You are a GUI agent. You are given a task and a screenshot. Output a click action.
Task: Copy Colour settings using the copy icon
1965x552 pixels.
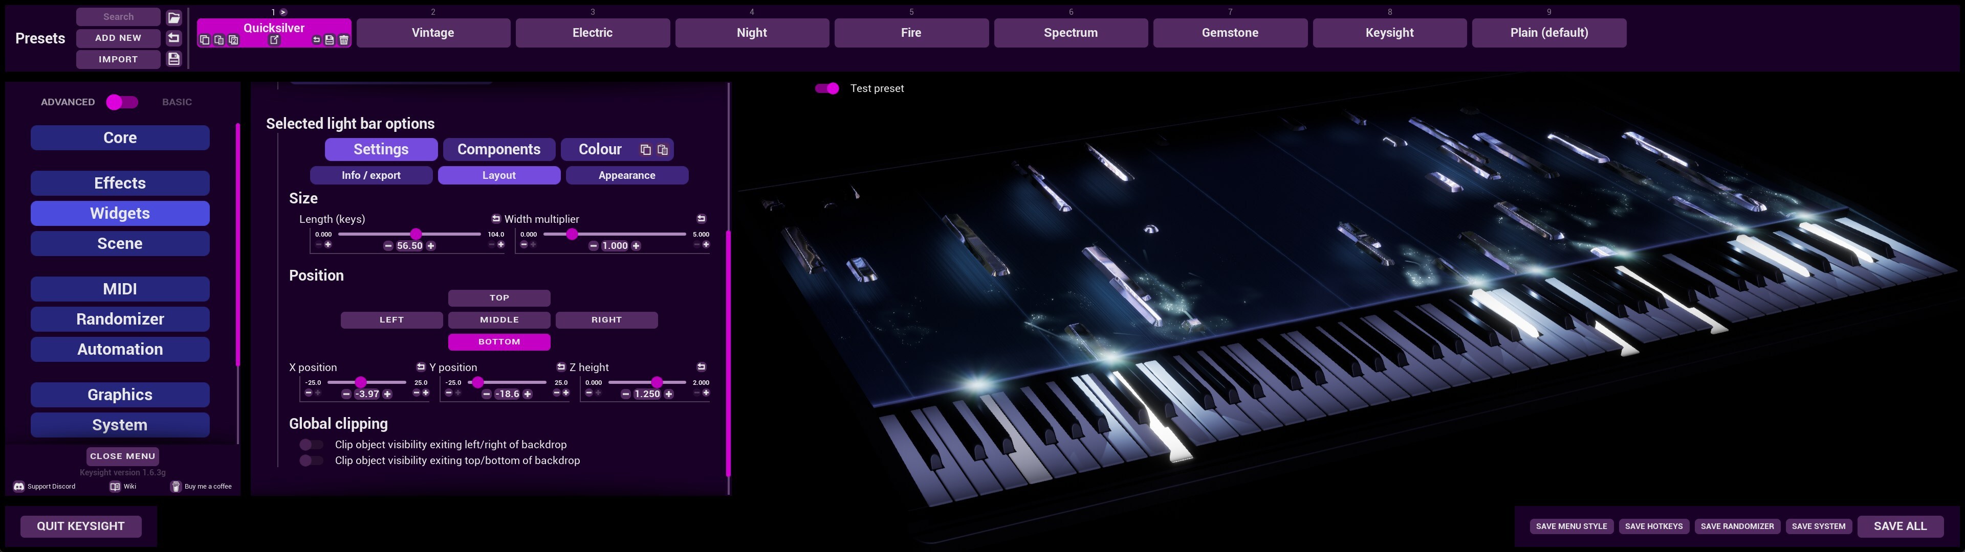click(x=645, y=150)
